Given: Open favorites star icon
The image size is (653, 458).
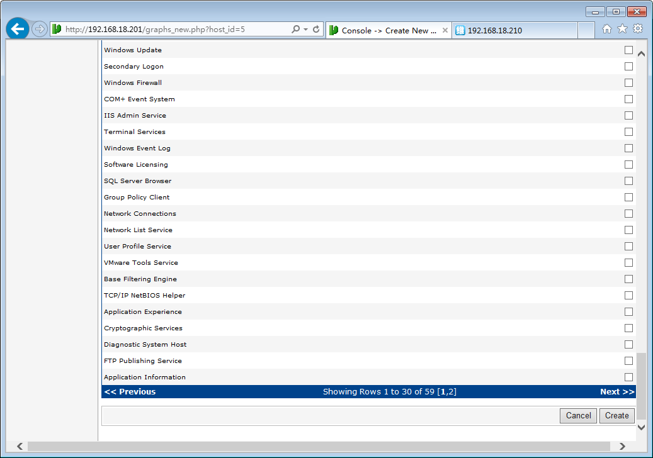Looking at the screenshot, I should tap(622, 29).
